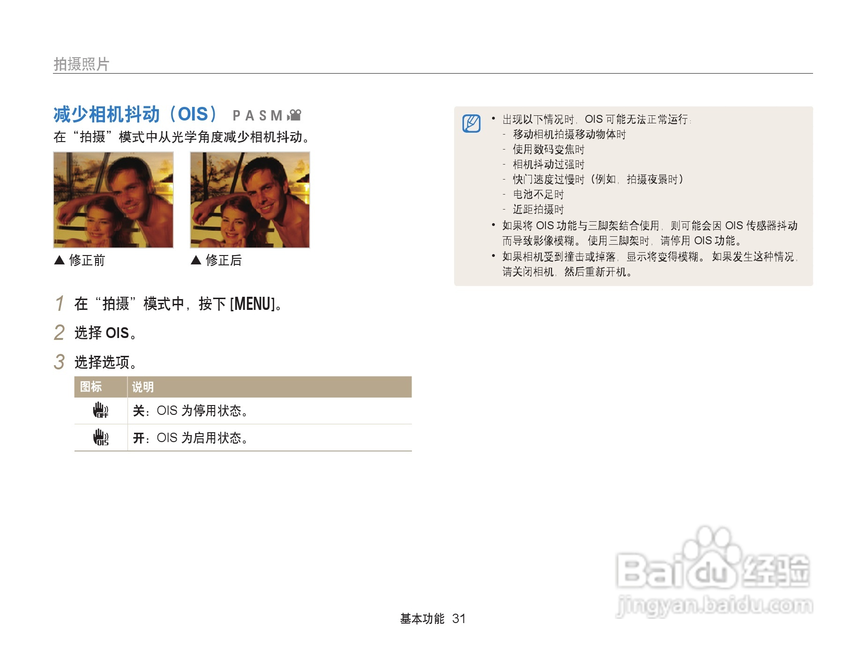Click the note line 使用数码变焦时
The image size is (866, 654).
tap(549, 150)
